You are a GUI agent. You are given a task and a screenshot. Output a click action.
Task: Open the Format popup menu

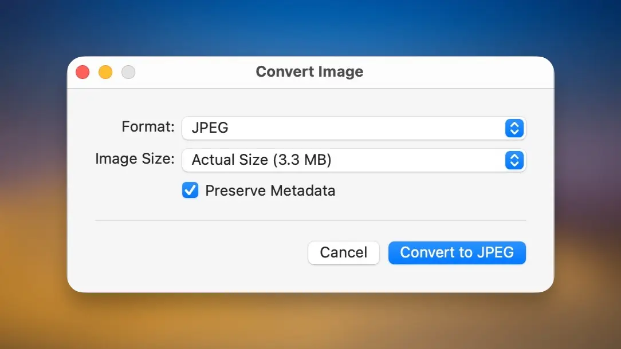pos(353,128)
